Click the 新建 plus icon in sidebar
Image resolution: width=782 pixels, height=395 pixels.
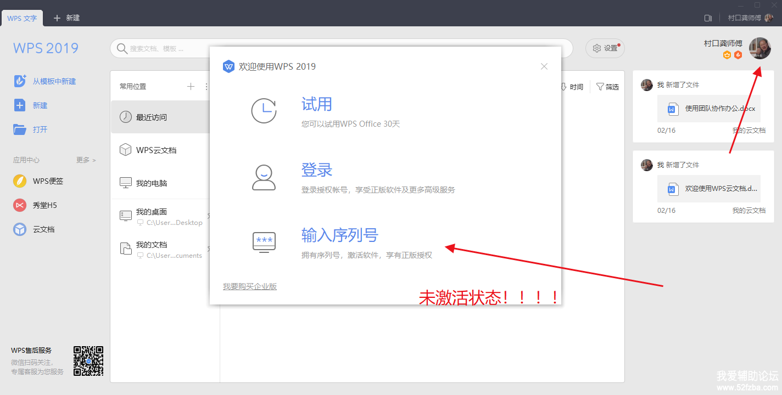point(20,105)
